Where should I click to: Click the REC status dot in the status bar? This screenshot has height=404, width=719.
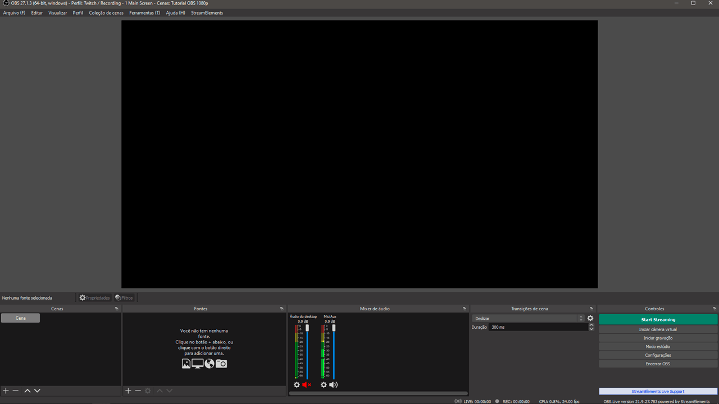point(497,401)
